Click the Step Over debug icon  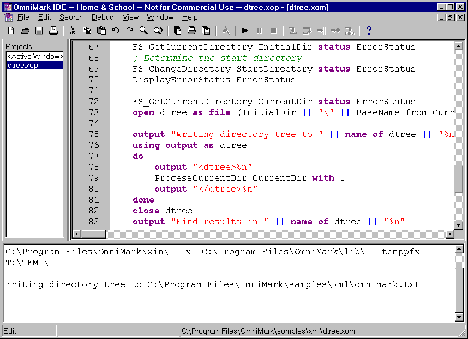pos(307,31)
